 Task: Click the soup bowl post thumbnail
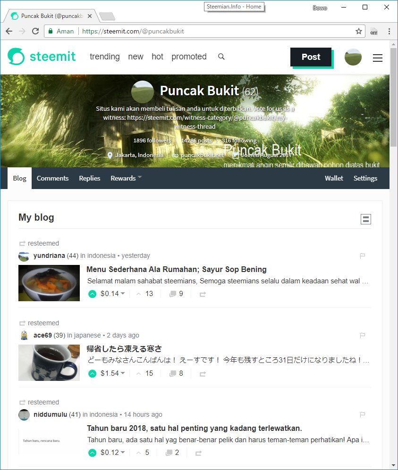49,283
